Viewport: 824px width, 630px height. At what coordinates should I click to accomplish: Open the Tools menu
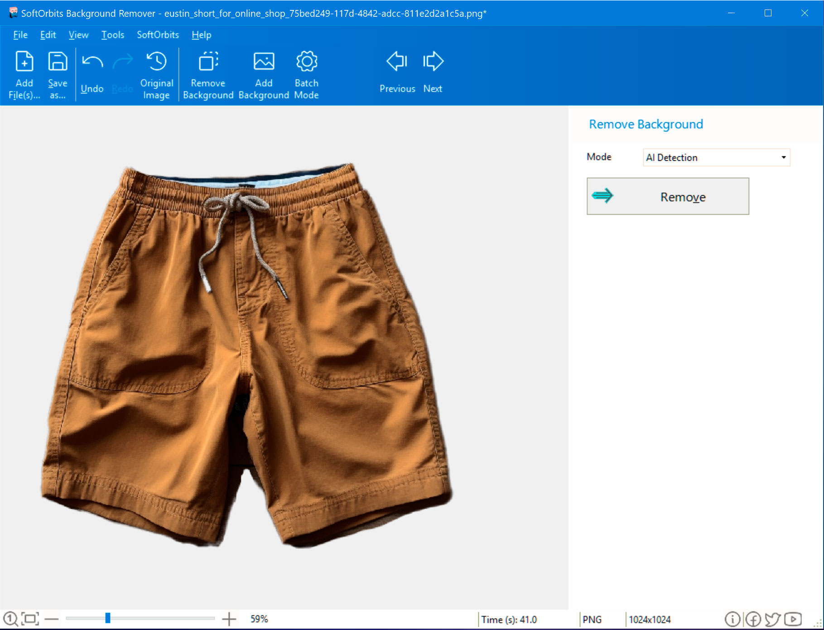click(x=112, y=35)
